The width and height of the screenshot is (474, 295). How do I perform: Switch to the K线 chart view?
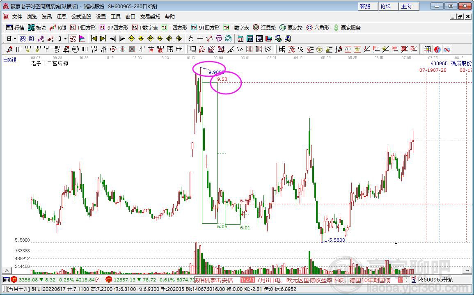coord(58,28)
